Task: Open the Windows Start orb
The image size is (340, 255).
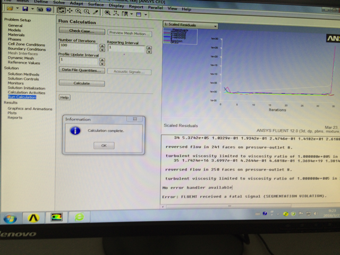Action: (x=10, y=218)
